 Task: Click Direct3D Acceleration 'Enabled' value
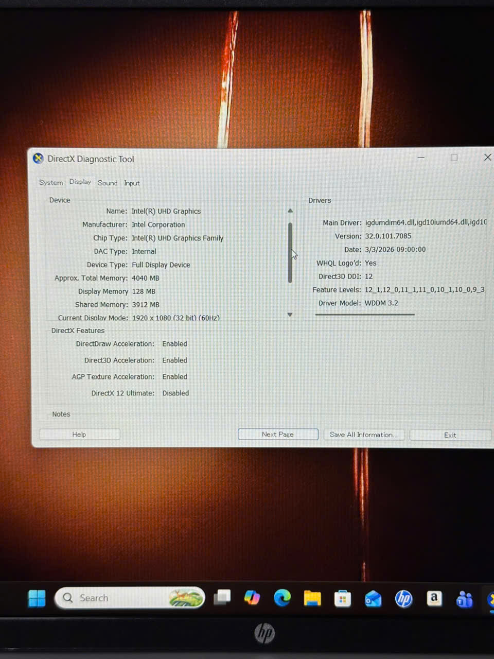tap(175, 360)
